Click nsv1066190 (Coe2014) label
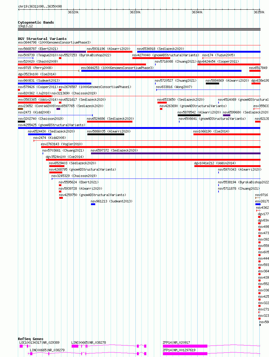The height and width of the screenshot is (357, 269). pos(211,132)
